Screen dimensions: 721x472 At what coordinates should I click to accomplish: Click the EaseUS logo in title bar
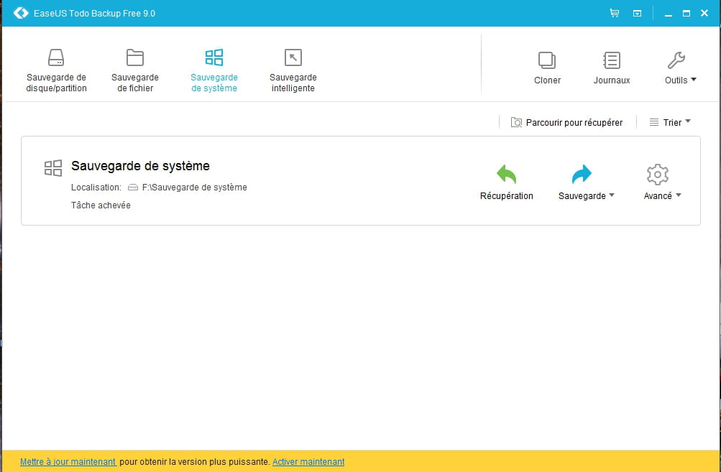[x=21, y=14]
